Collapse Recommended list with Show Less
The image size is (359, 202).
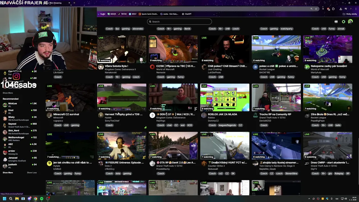(x=32, y=173)
